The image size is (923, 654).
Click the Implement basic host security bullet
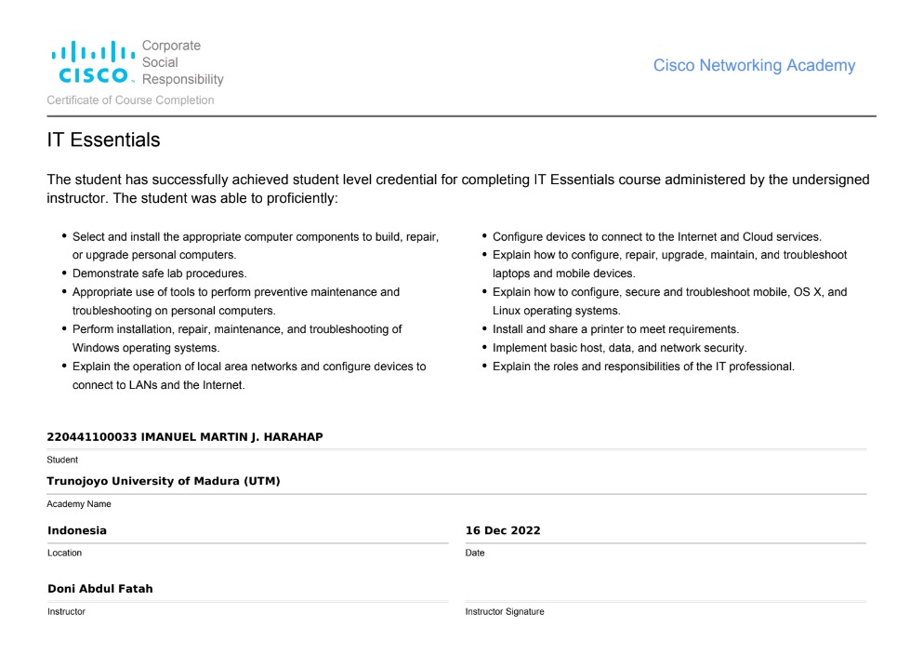click(619, 348)
